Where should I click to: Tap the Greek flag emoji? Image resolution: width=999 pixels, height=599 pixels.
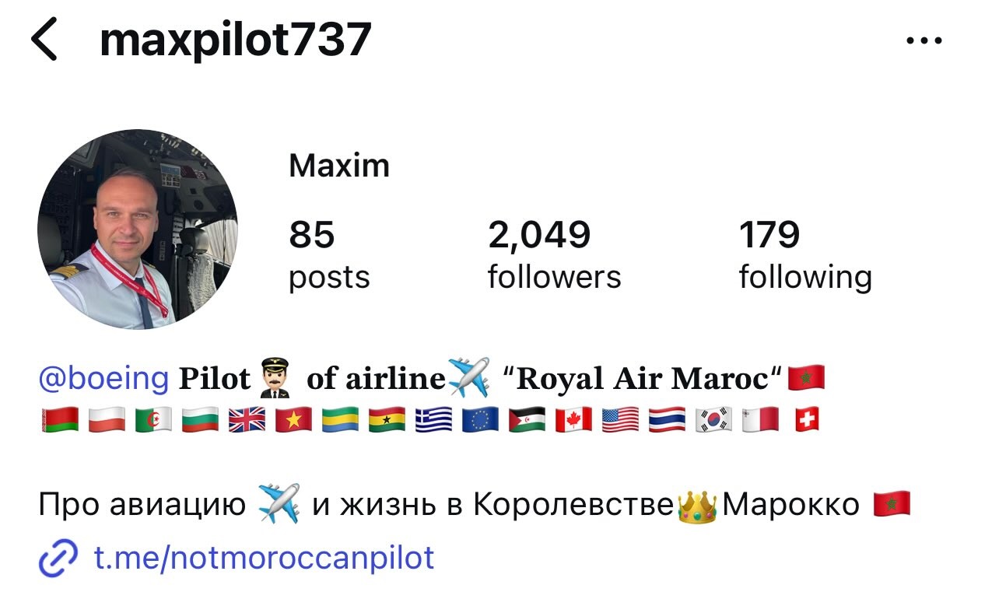[x=433, y=420]
